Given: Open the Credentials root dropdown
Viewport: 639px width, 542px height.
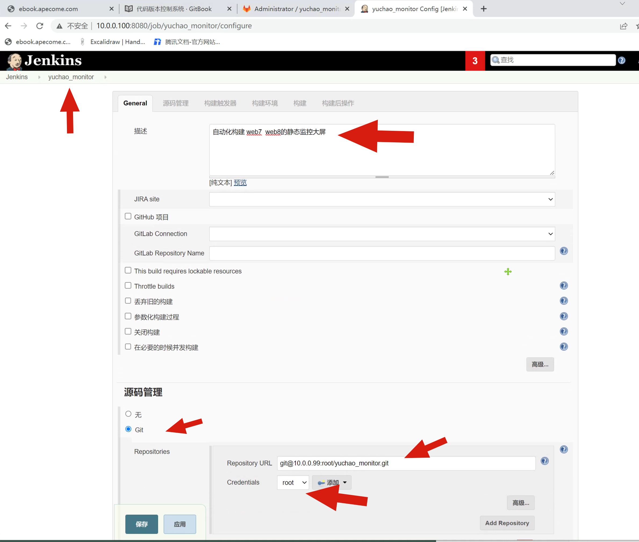Looking at the screenshot, I should (293, 482).
